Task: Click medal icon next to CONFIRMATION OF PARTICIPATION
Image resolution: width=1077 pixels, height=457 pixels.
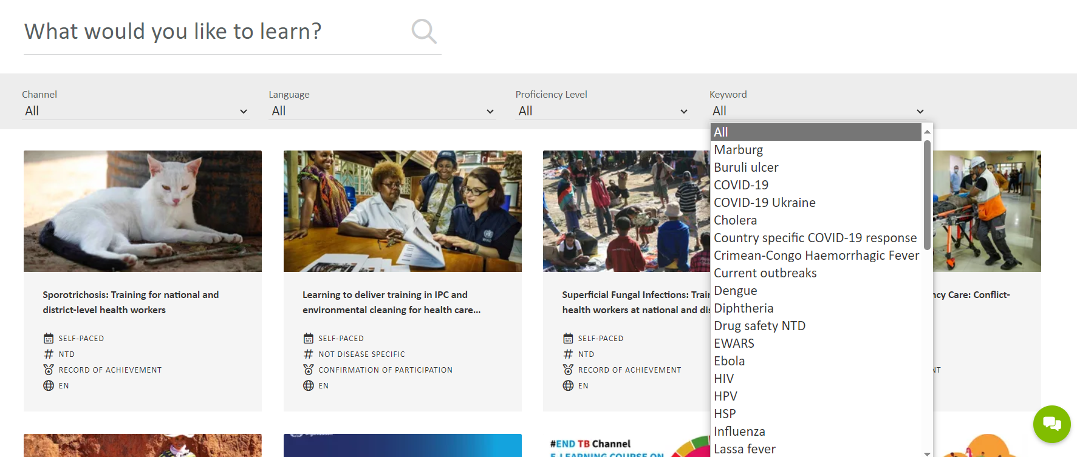Action: [309, 370]
